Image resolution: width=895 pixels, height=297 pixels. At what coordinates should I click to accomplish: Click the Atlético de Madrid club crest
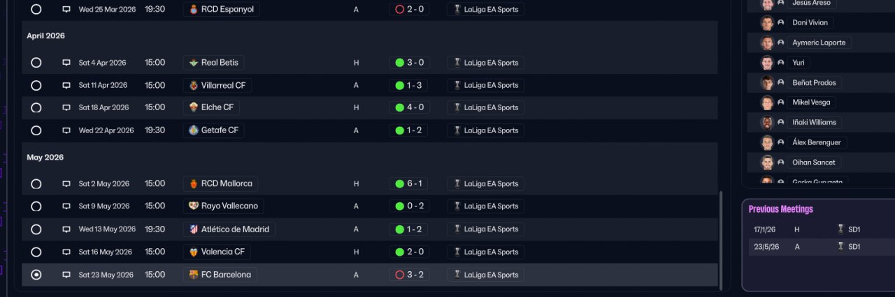pos(194,229)
